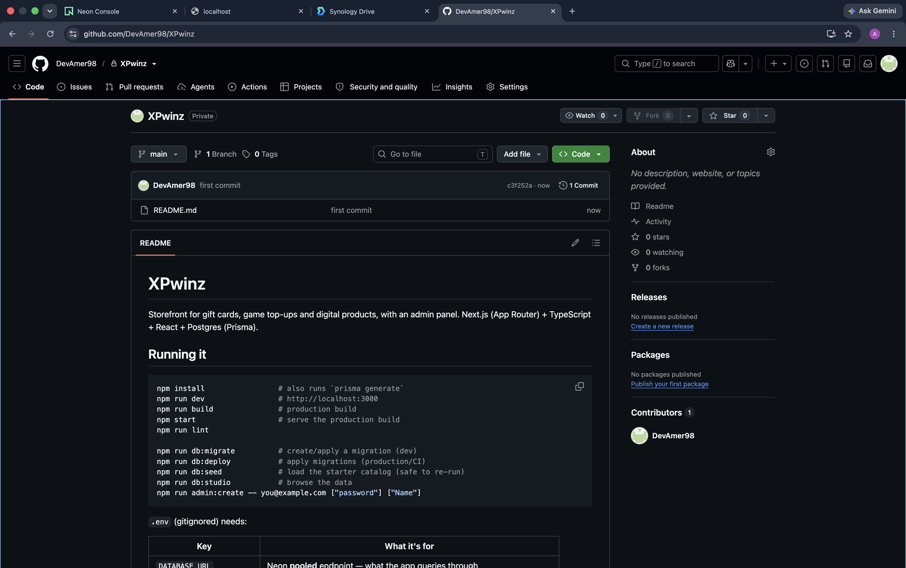Open the Create new plus dropdown
This screenshot has height=568, width=906.
(778, 64)
